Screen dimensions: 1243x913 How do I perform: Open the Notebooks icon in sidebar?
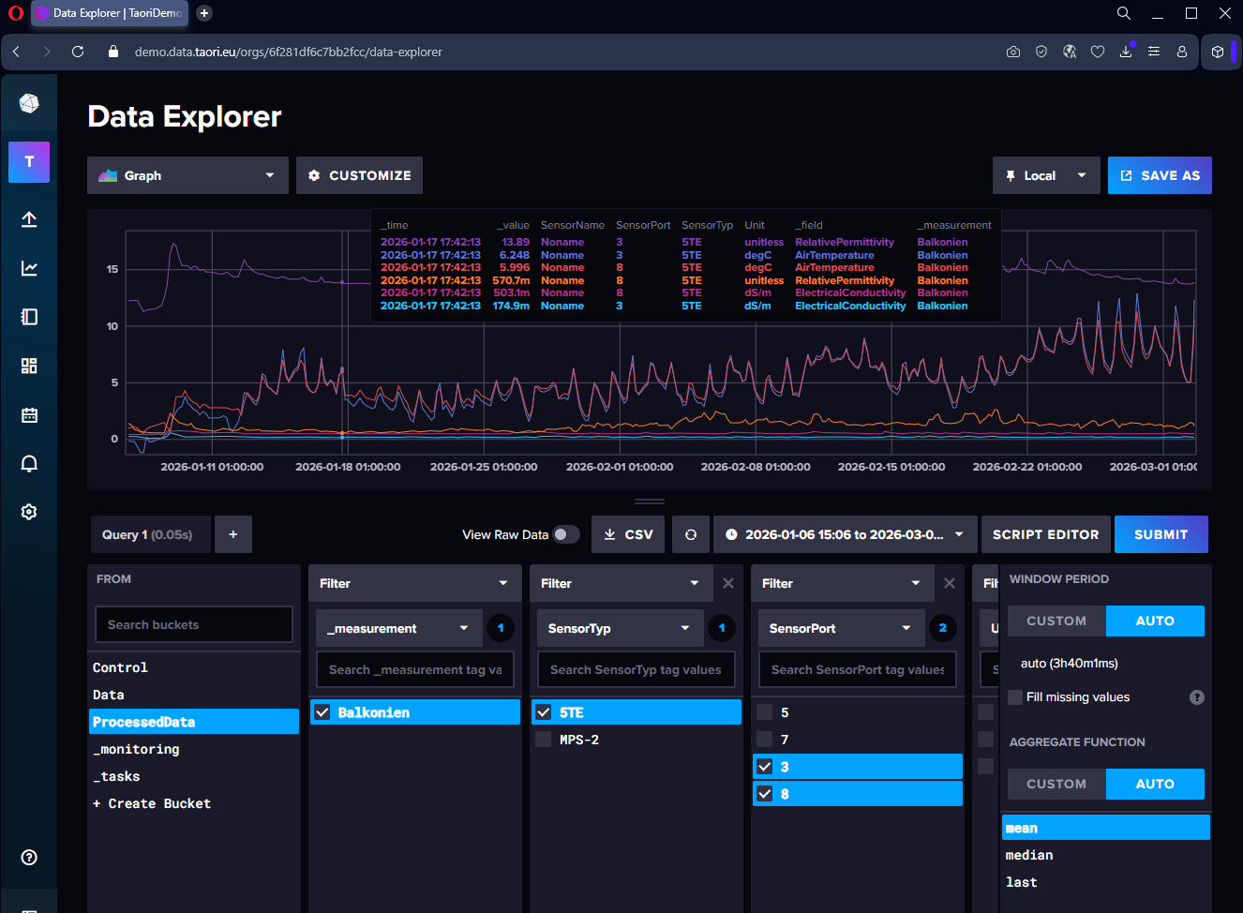[29, 317]
